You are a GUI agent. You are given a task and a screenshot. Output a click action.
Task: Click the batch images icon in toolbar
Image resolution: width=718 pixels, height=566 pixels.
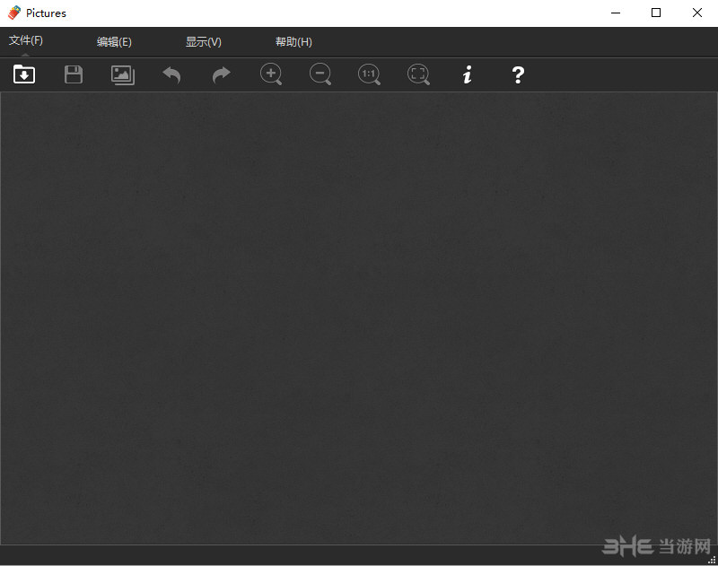pos(123,75)
